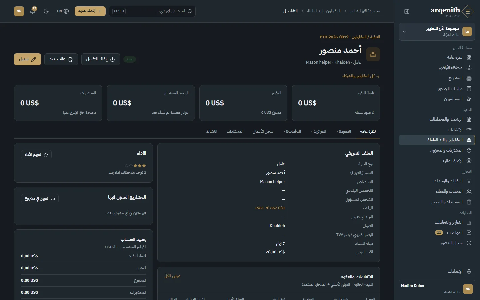
Task: Switch to the سجل الأعمال tab
Action: (x=263, y=131)
